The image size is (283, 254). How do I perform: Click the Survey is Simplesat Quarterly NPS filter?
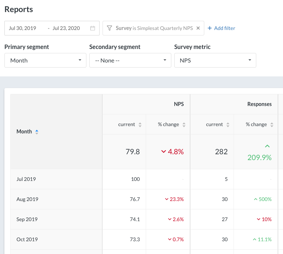(x=153, y=28)
